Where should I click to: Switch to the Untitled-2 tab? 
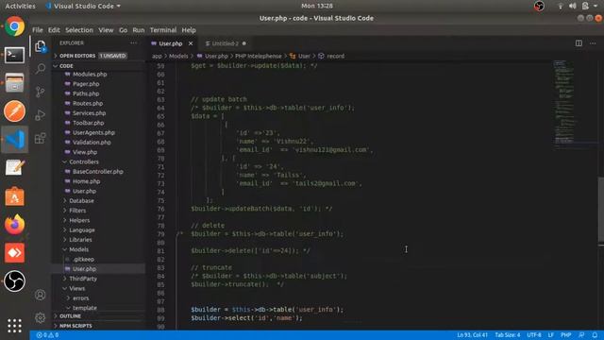[226, 43]
